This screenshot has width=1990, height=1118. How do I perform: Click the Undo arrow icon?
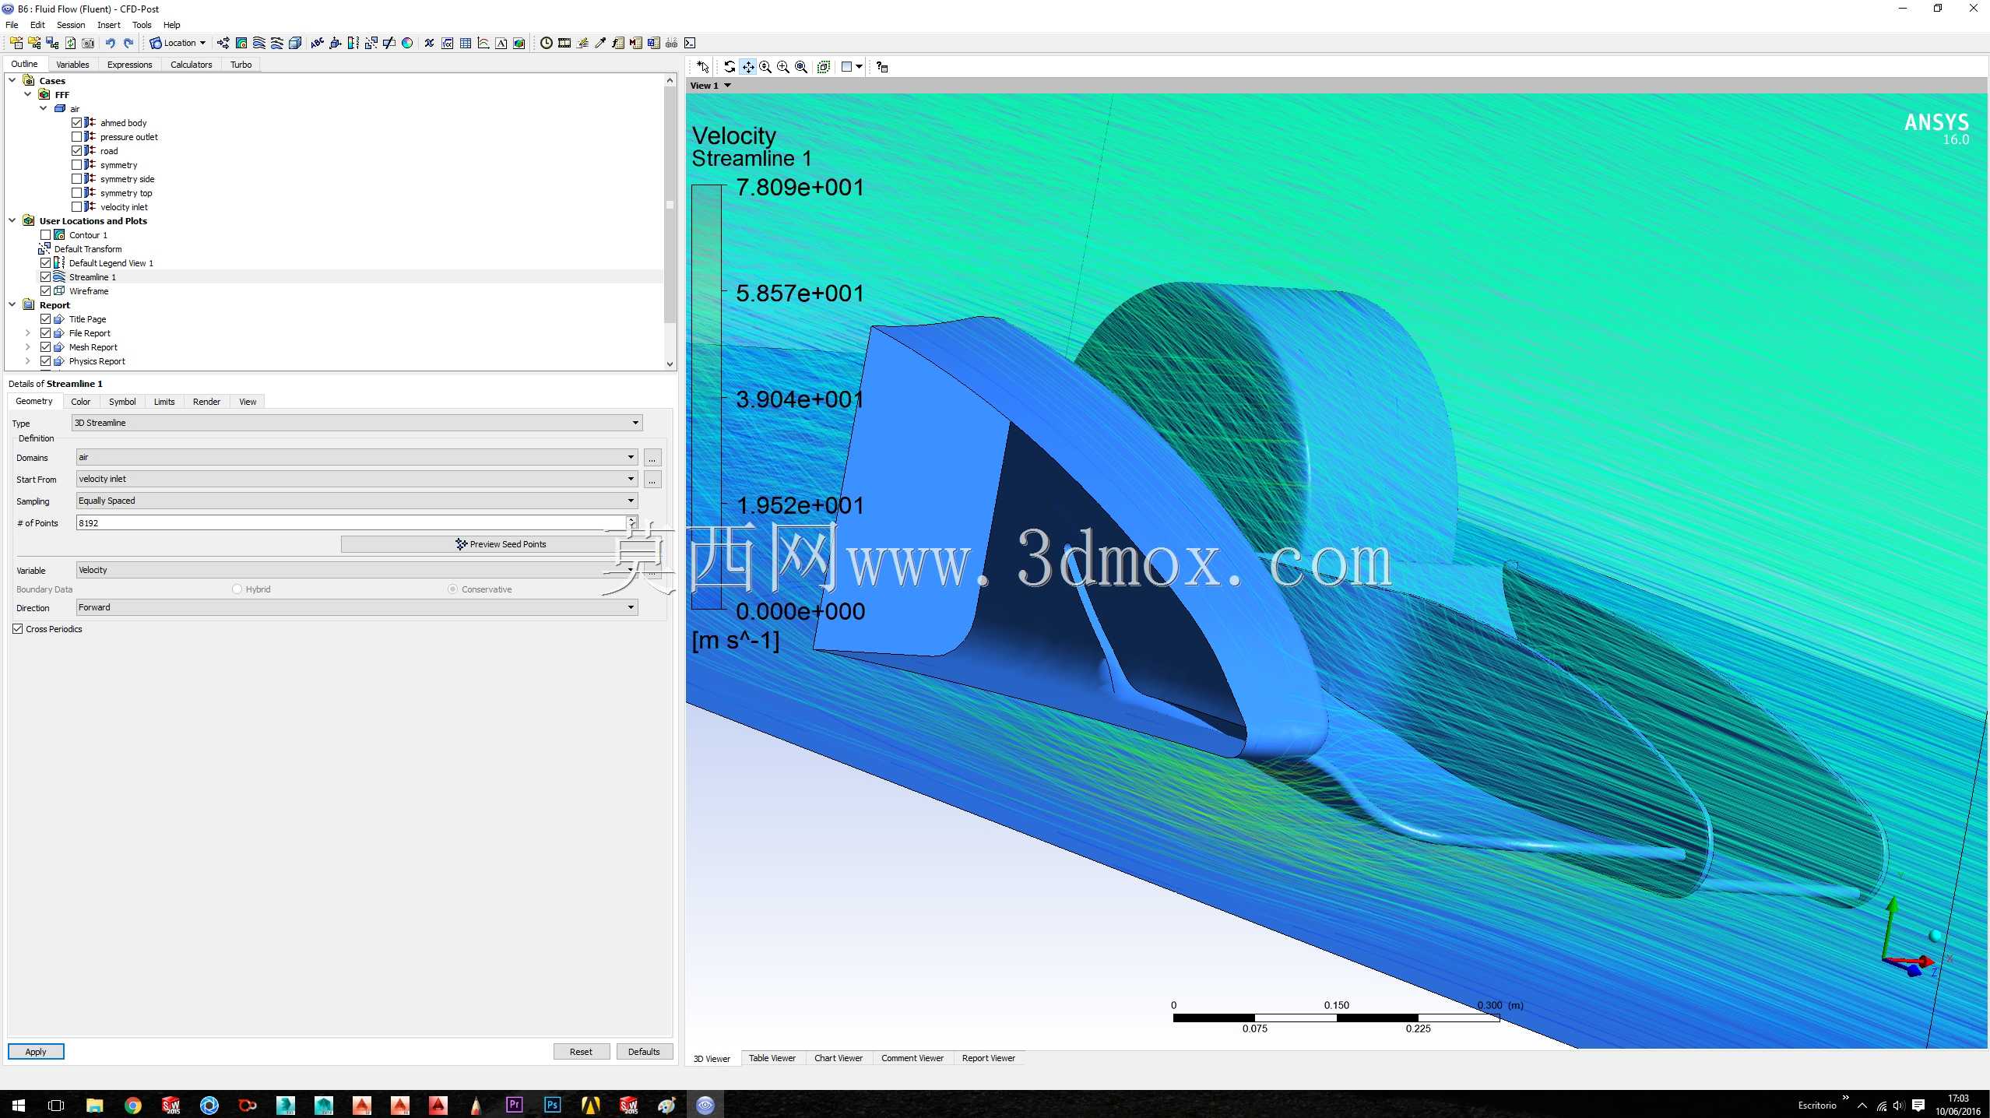[x=110, y=43]
